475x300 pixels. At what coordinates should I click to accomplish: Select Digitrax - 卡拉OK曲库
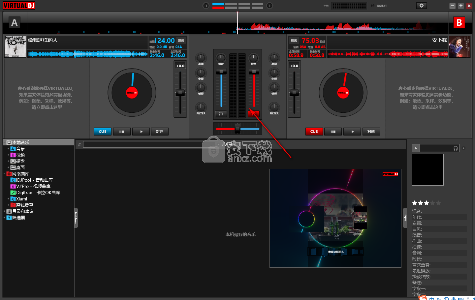(38, 193)
